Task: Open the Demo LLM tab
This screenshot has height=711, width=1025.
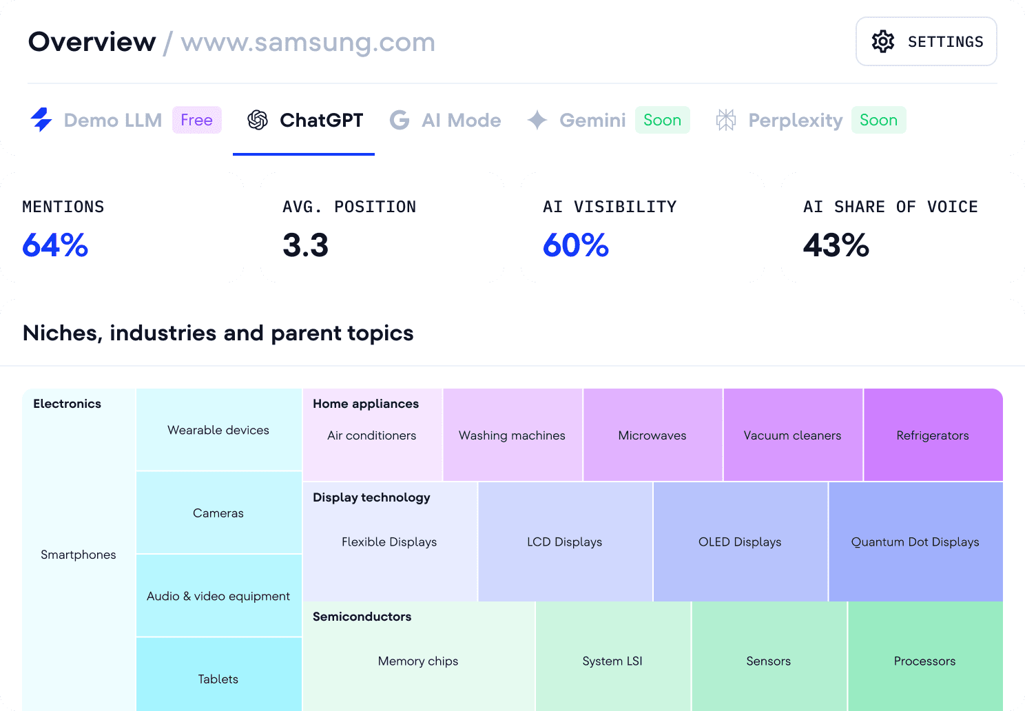Action: click(x=113, y=121)
